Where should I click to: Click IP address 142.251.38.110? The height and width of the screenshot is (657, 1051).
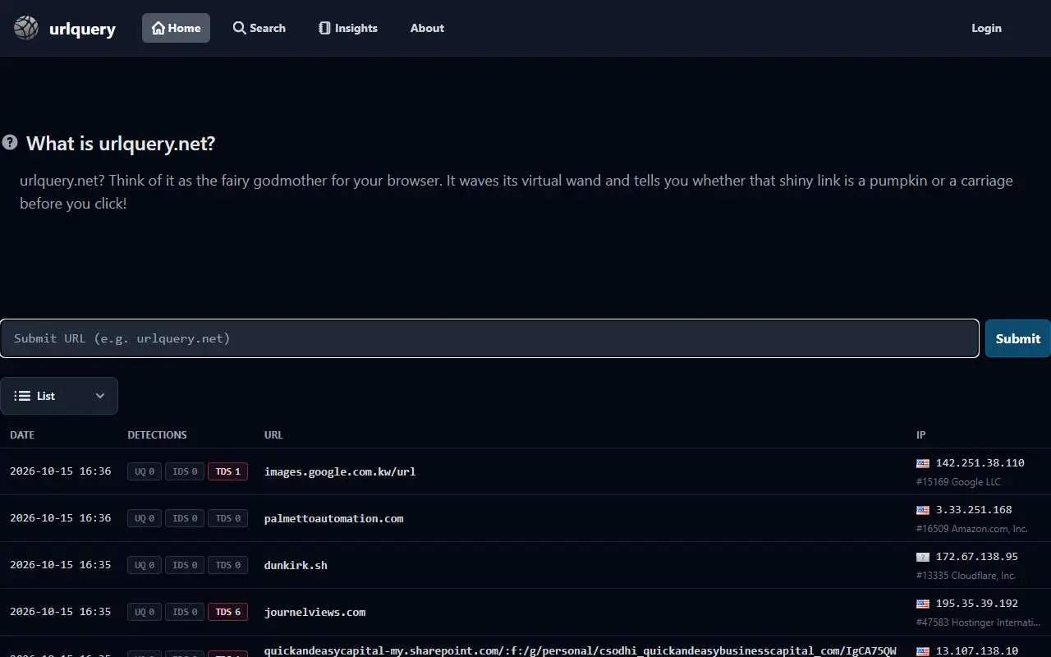[980, 463]
